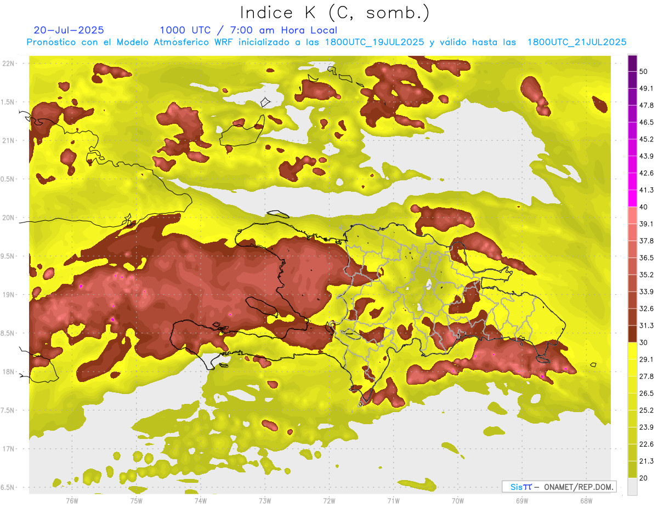Screen dimensions: 658x508
Task: Click "1000 UTC / 7:00 am Hora Local" time label
Action: [x=248, y=30]
